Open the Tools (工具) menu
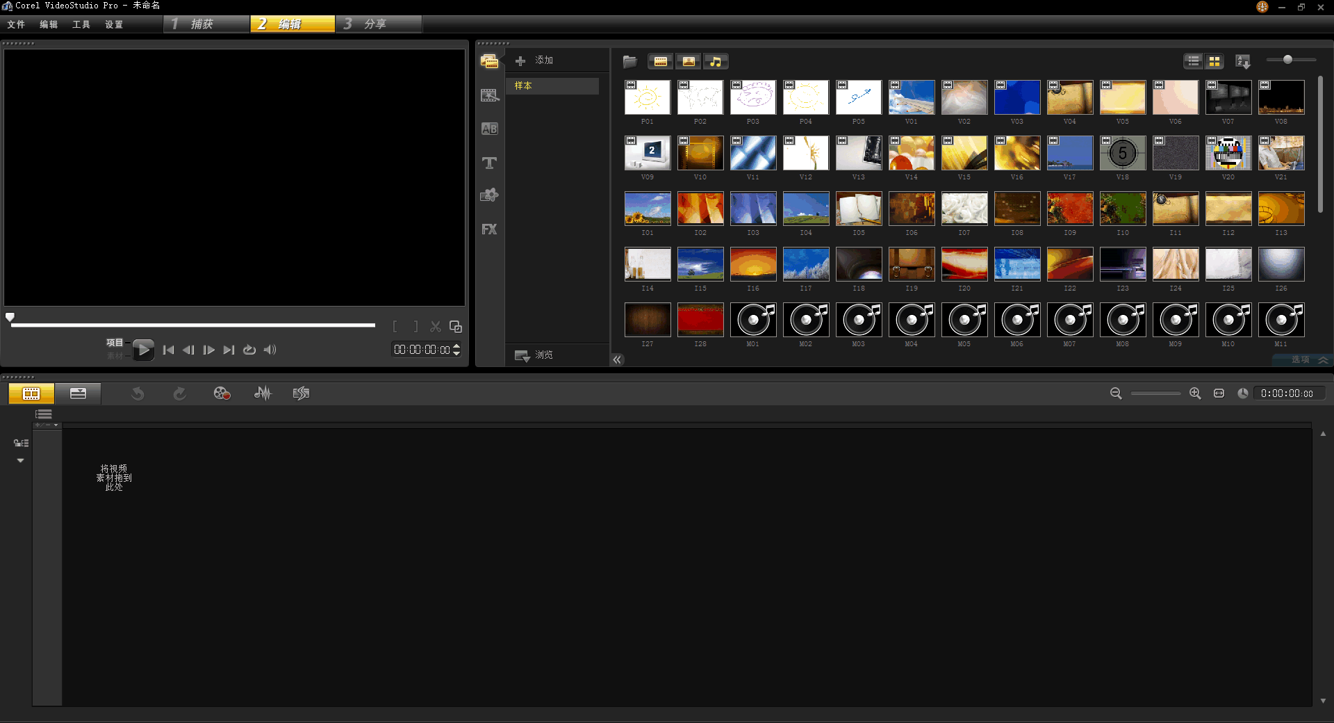Viewport: 1334px width, 723px height. 81,24
